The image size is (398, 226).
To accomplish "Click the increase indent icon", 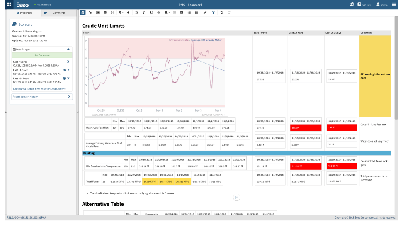I will tap(182, 12).
